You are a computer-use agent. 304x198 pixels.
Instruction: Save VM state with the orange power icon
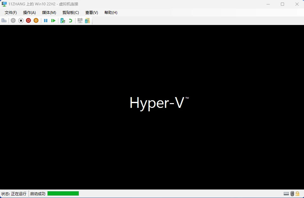pos(36,21)
